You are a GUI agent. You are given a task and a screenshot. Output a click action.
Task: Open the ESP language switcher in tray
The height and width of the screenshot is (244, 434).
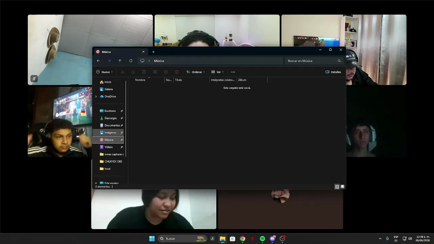396,239
